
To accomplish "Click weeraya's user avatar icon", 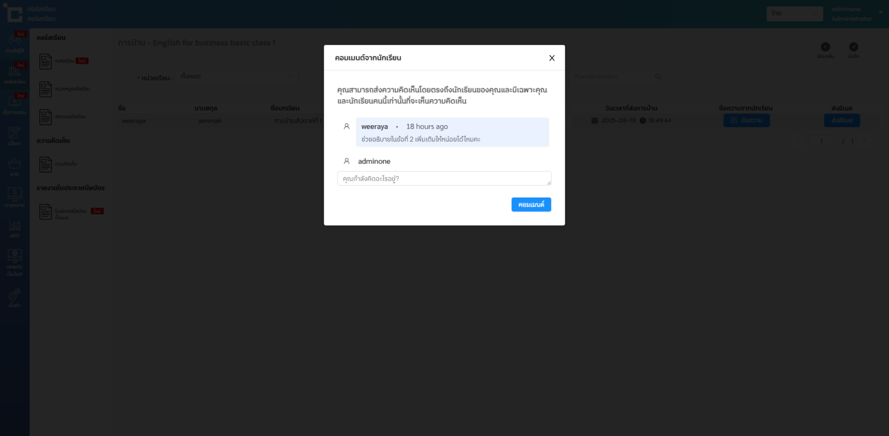I will (347, 126).
